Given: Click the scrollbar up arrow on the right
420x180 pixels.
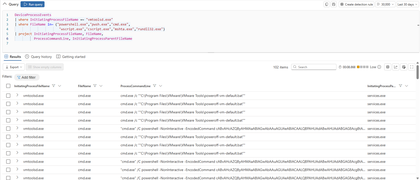Looking at the screenshot, I should [417, 63].
